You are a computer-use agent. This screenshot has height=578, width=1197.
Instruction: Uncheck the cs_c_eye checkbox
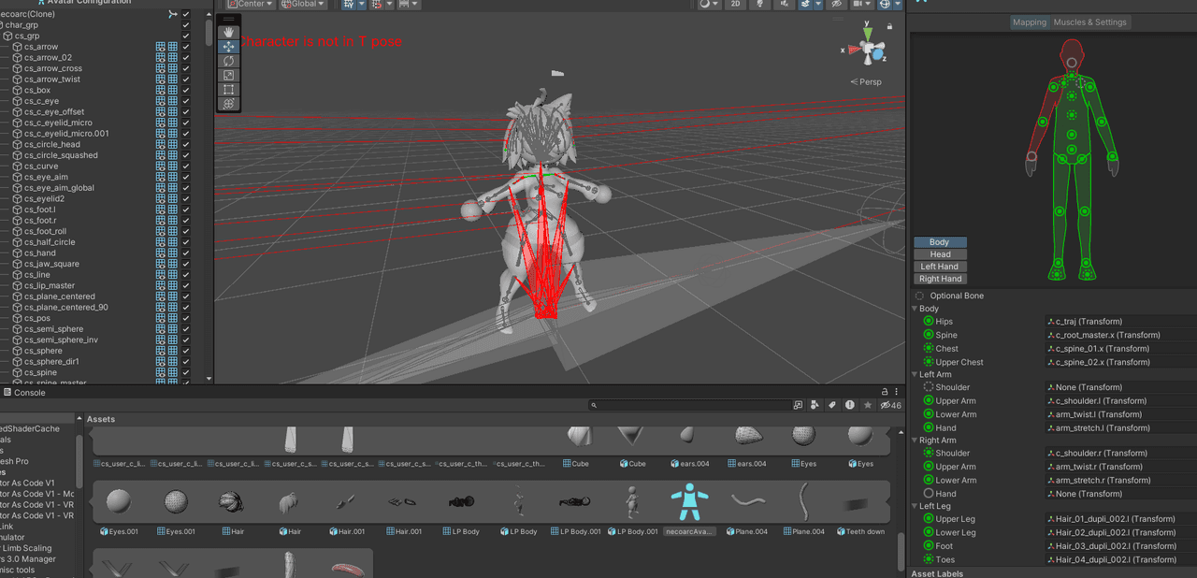coord(186,101)
